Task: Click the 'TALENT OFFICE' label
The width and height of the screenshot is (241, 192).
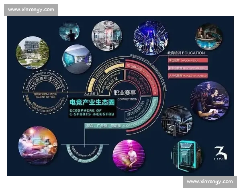Action: [45, 97]
